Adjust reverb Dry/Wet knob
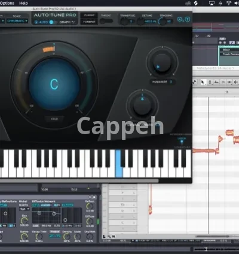239x254 pixels. click(90, 237)
